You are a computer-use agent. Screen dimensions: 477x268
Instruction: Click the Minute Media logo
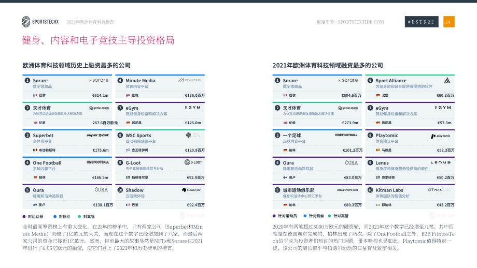(190, 80)
